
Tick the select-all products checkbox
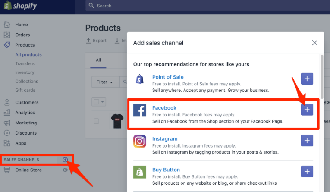pos(96,102)
